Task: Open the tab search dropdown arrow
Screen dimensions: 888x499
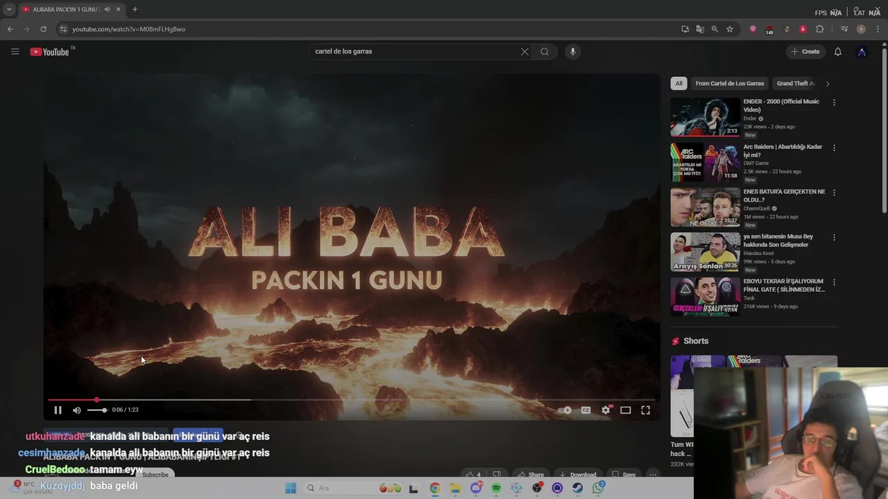Action: click(9, 9)
